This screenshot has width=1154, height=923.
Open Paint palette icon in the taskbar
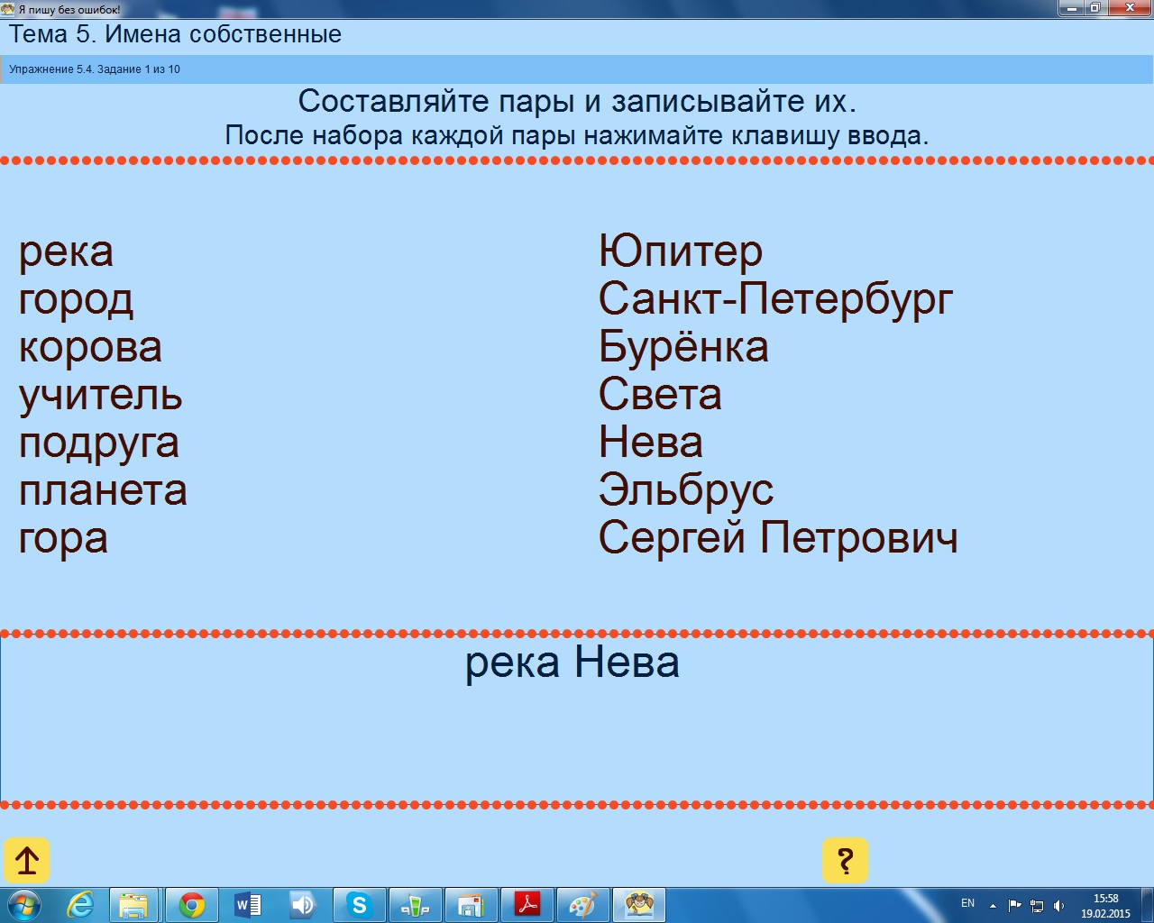point(582,905)
